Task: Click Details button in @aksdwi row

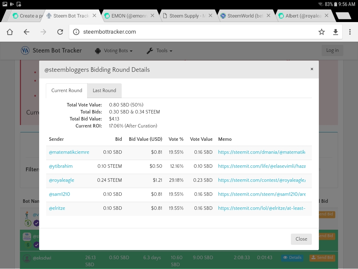Action: [x=292, y=257]
